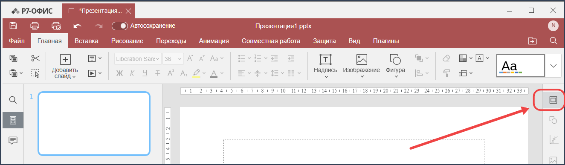Toggle superscript formatting
Viewport: 565px width, 165px height.
click(x=171, y=73)
